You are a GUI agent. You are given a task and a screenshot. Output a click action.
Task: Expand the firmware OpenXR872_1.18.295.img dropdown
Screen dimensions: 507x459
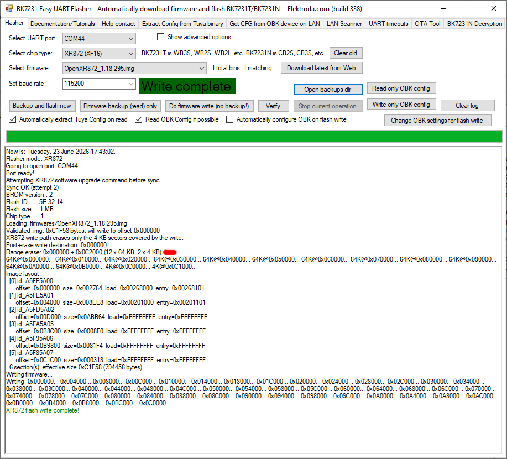pyautogui.click(x=201, y=68)
